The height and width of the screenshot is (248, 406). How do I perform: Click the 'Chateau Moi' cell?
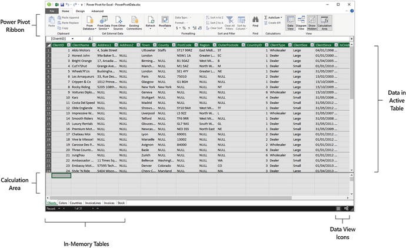click(x=81, y=134)
